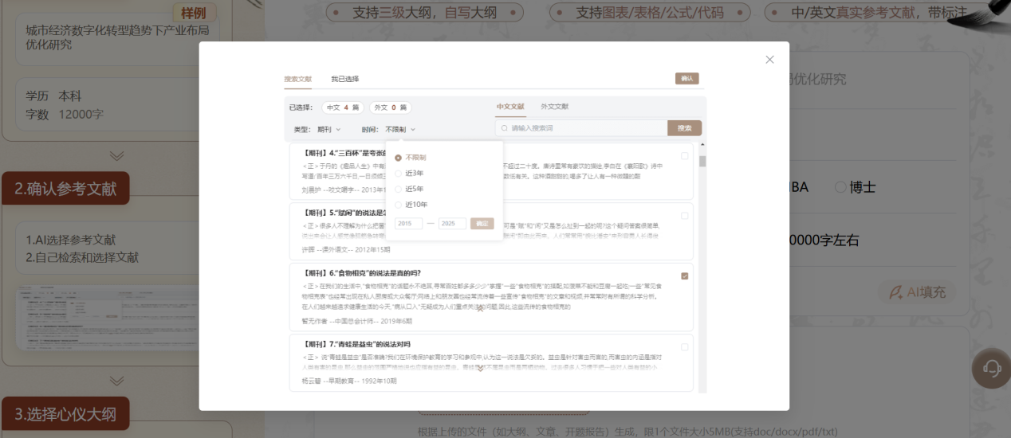Open the 我已选择 tab
The height and width of the screenshot is (438, 1011).
pos(345,79)
